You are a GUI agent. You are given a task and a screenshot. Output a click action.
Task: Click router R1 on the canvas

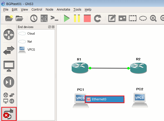coord(80,68)
